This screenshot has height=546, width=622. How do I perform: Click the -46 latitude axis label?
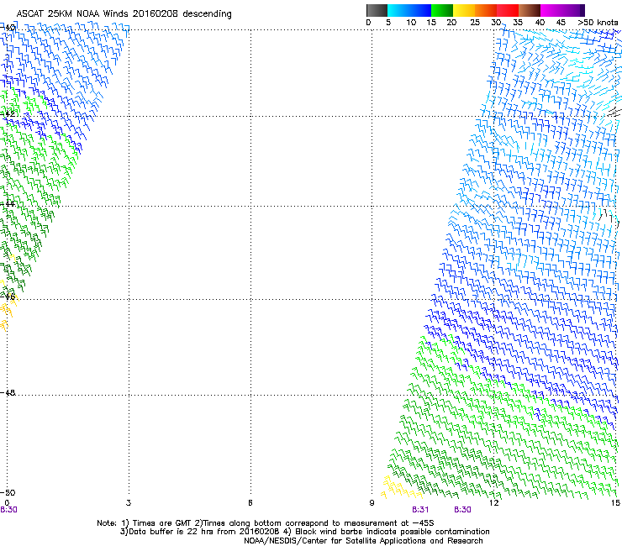(8, 297)
